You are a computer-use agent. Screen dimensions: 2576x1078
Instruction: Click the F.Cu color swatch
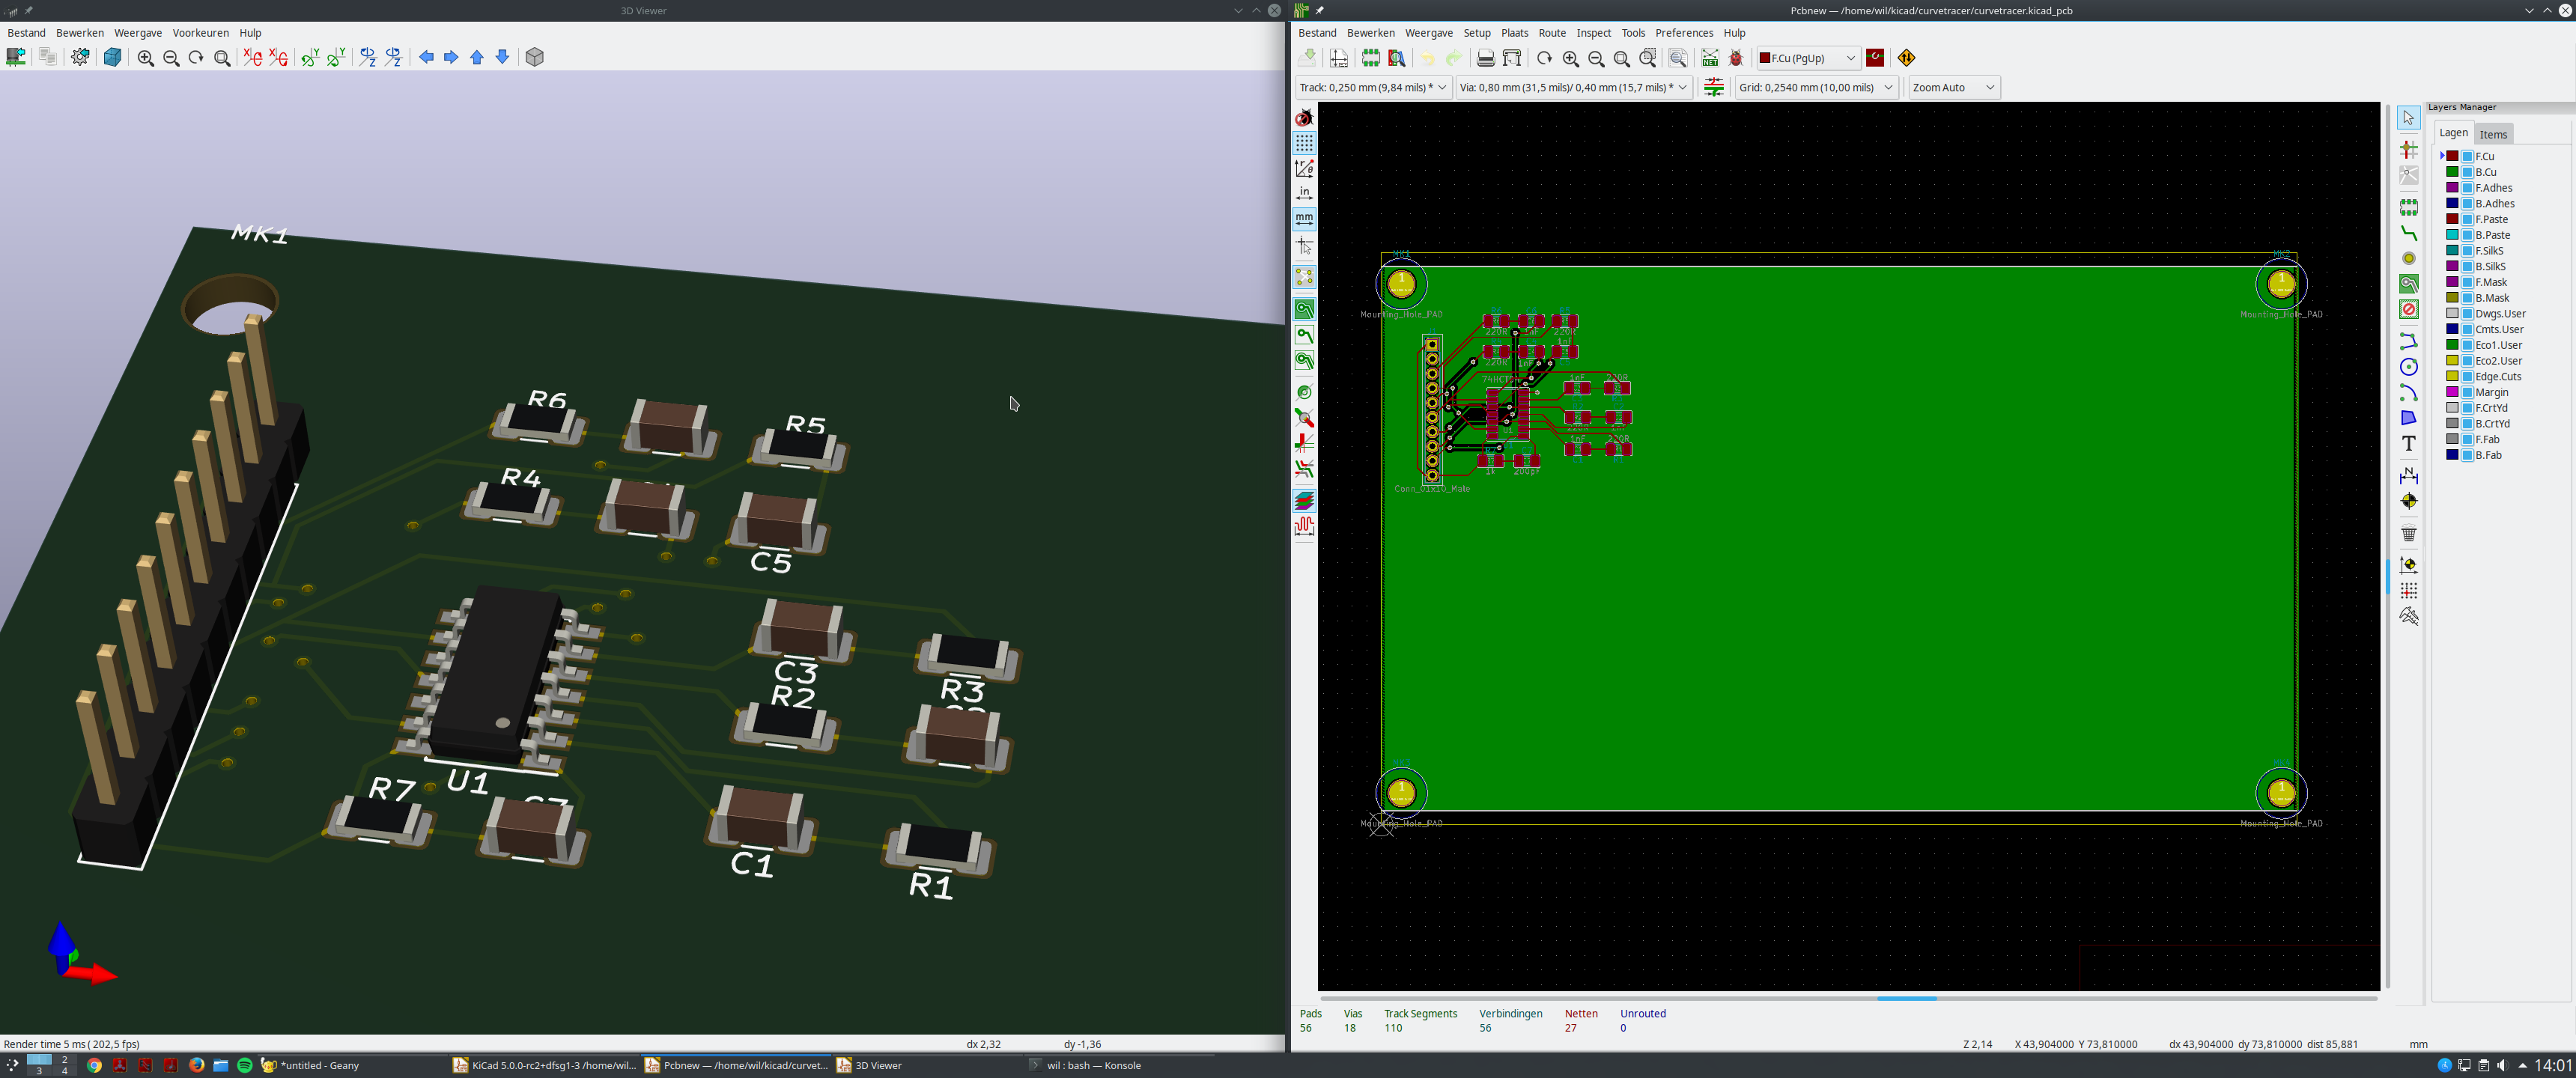2452,156
